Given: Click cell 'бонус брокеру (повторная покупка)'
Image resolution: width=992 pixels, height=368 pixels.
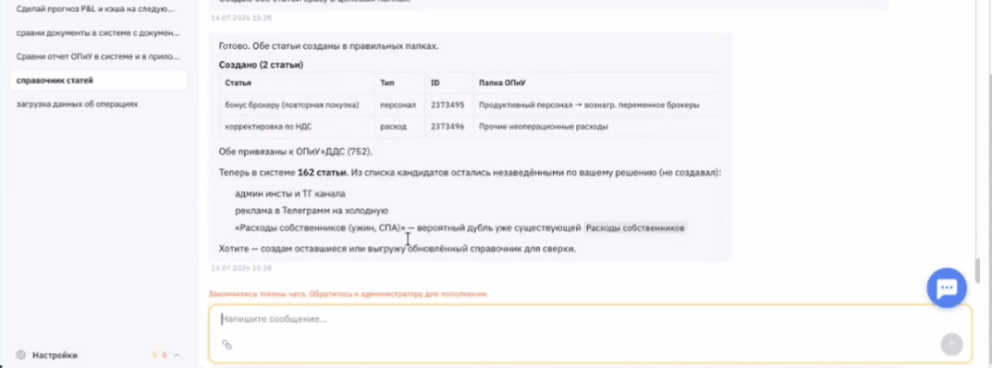Looking at the screenshot, I should point(291,105).
